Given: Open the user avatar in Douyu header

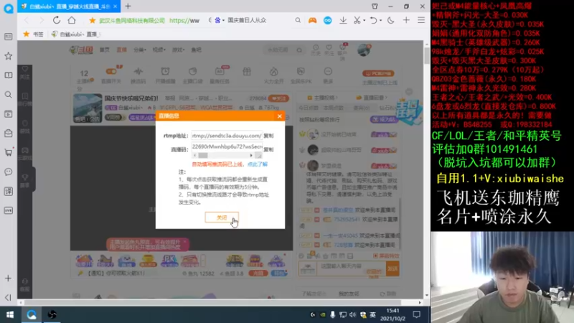Looking at the screenshot, I should click(364, 50).
